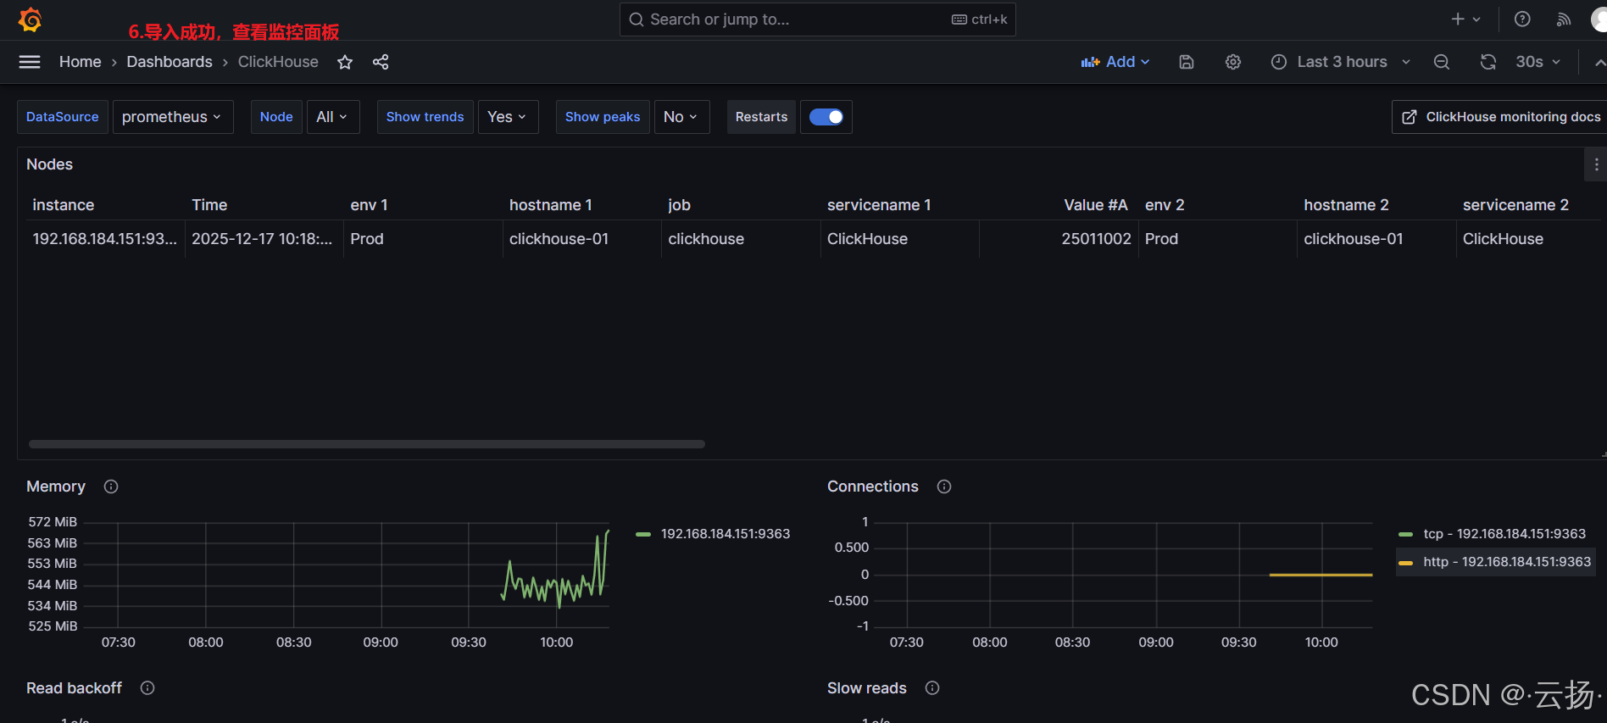1607x723 pixels.
Task: Sort table by Value #A column header
Action: coord(1096,205)
